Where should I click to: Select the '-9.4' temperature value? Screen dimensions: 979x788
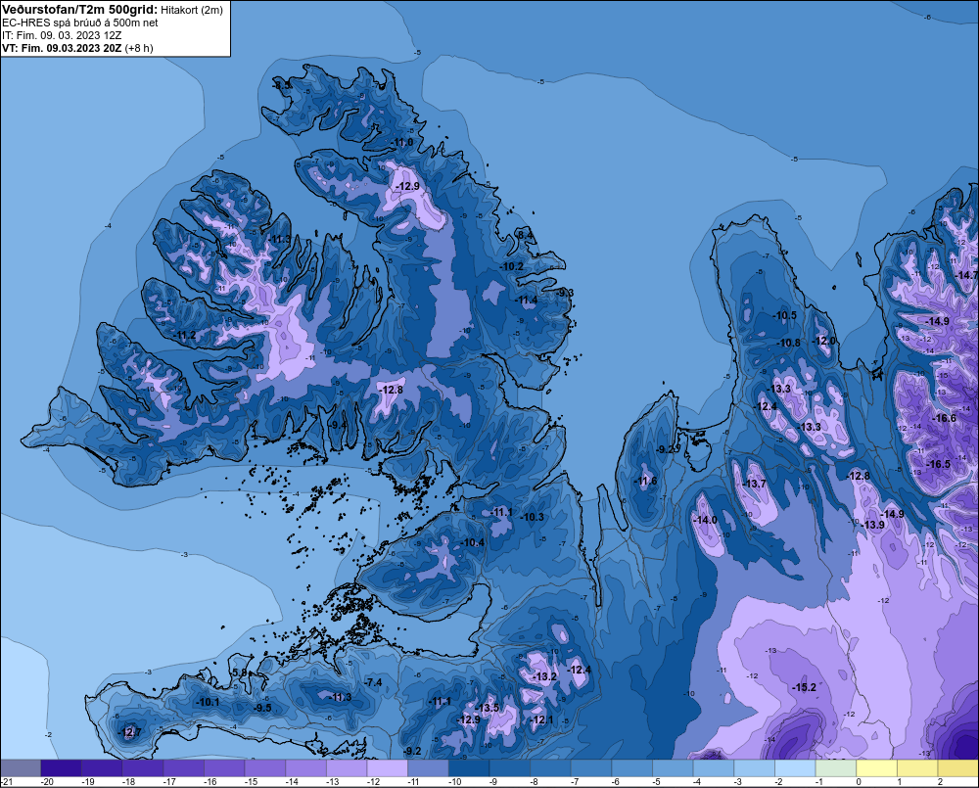(x=338, y=425)
